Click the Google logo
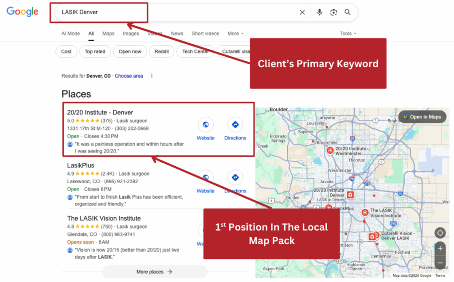 (22, 12)
